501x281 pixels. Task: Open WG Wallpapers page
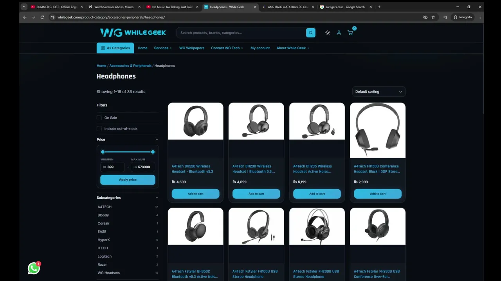(x=192, y=48)
